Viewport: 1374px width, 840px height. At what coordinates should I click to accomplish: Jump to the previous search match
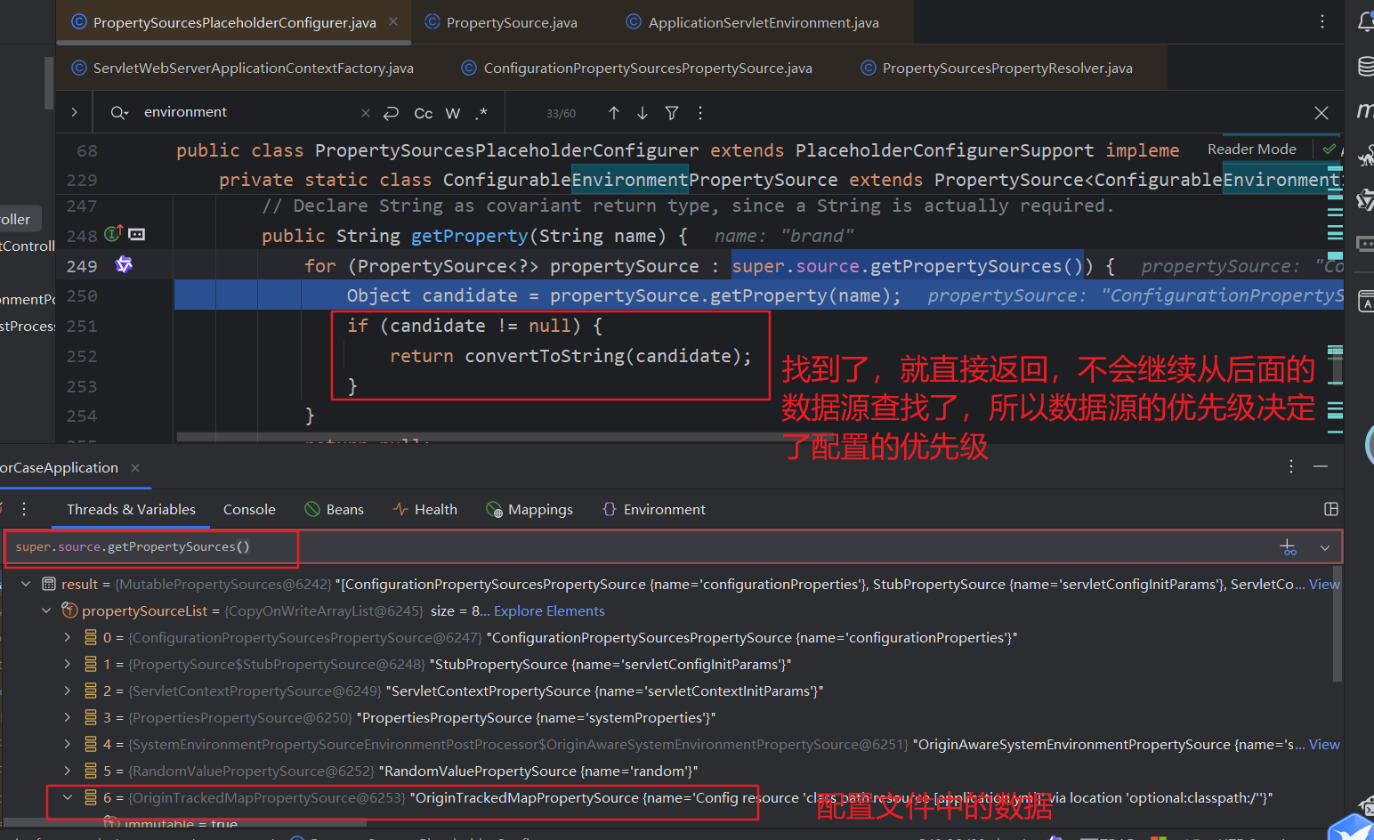(613, 112)
